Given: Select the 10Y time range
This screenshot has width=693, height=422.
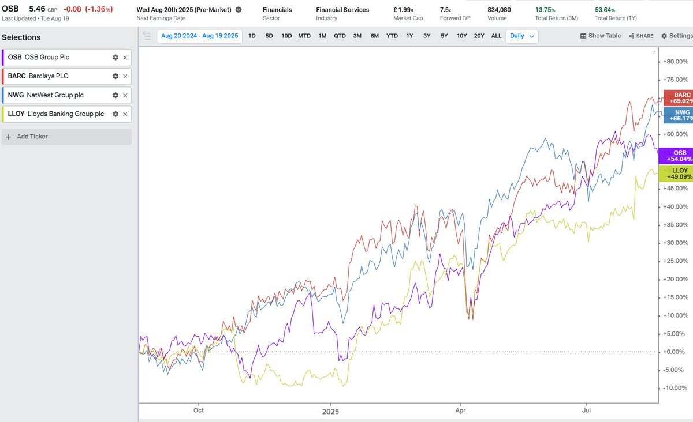Looking at the screenshot, I should (462, 36).
